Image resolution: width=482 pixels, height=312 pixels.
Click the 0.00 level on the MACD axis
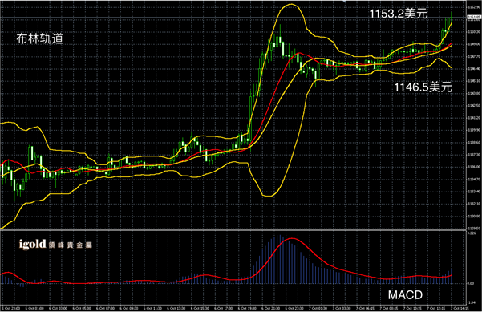pyautogui.click(x=471, y=283)
